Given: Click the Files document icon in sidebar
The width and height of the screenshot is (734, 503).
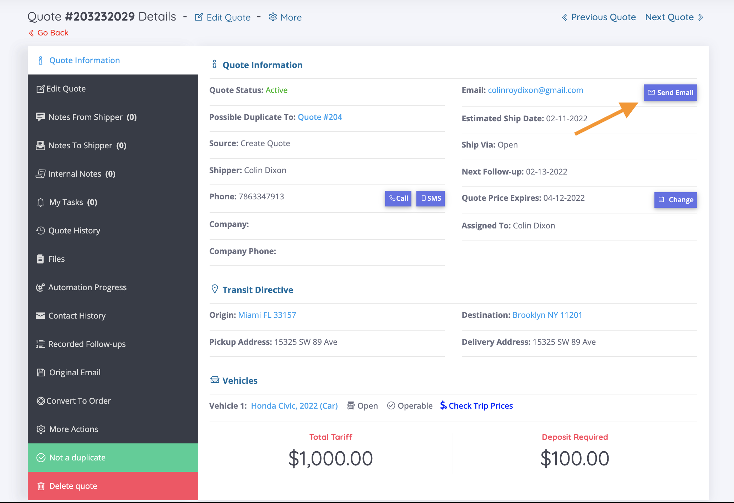Looking at the screenshot, I should point(41,259).
